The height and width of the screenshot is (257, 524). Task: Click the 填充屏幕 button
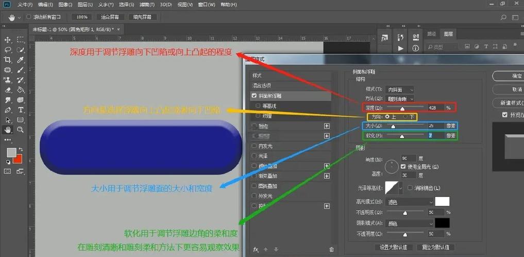(x=142, y=17)
